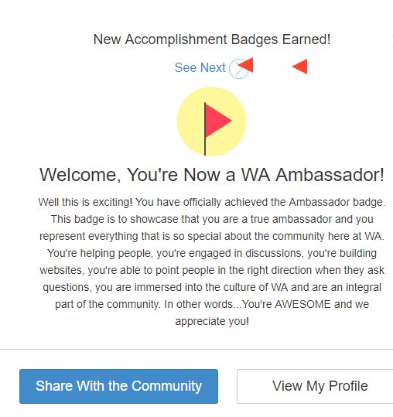This screenshot has width=393, height=417.
Task: Open View My Profile
Action: click(316, 386)
